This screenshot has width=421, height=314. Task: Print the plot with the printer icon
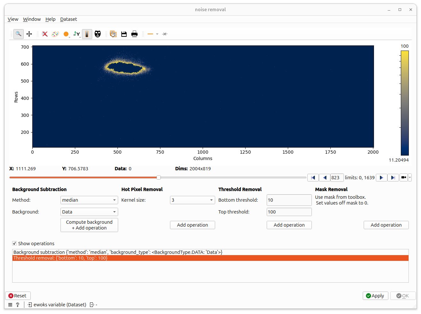[x=134, y=34]
